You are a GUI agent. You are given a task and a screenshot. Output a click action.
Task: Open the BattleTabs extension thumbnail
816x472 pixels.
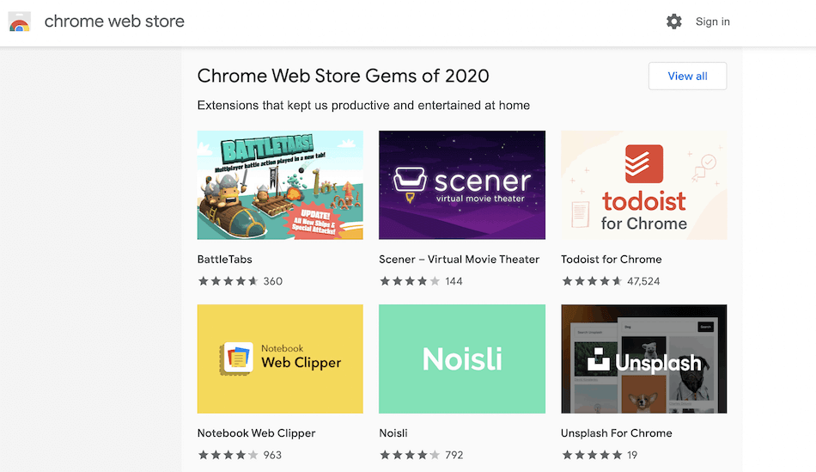(280, 185)
